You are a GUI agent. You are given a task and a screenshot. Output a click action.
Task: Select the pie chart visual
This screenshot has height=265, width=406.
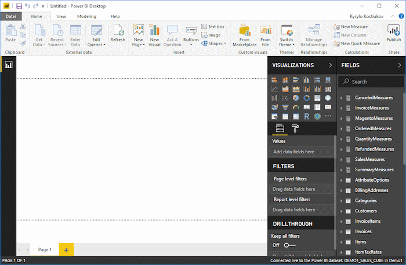click(x=296, y=98)
